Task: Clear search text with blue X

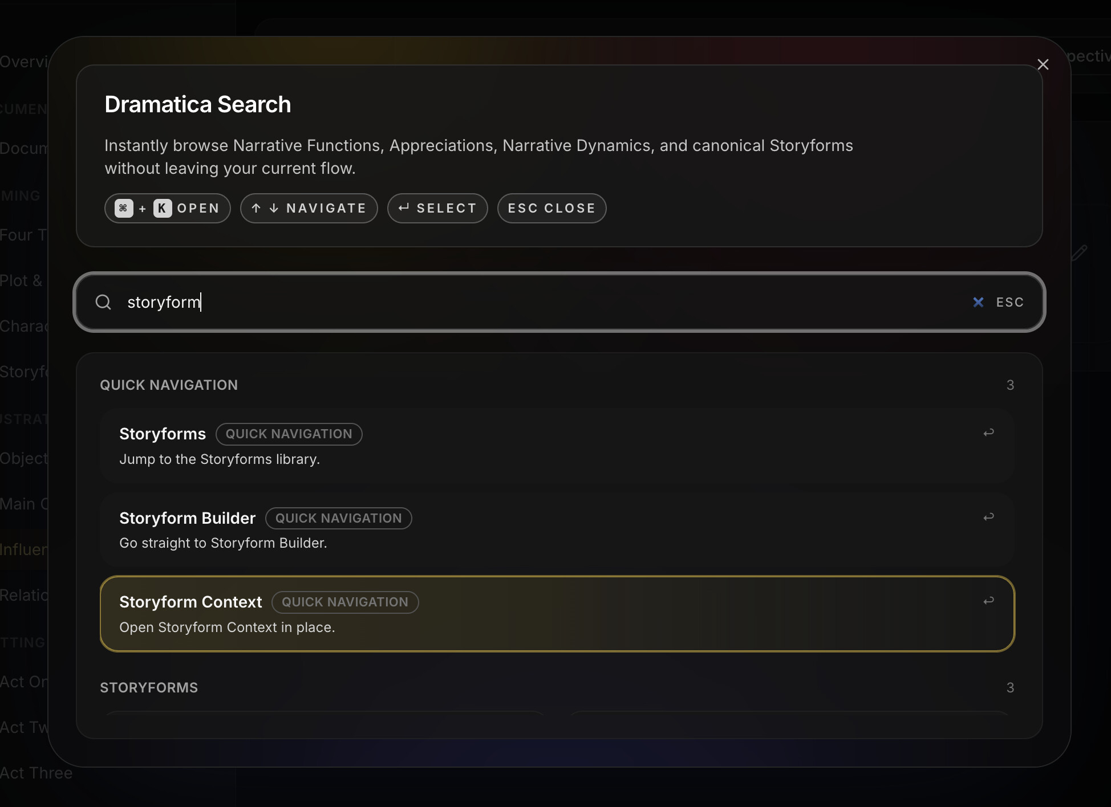Action: (x=978, y=302)
